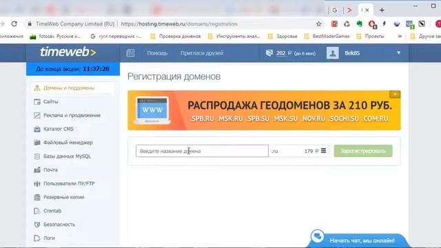Image resolution: width=441 pixels, height=248 pixels.
Task: Click the chat bubble icon
Action: click(318, 236)
